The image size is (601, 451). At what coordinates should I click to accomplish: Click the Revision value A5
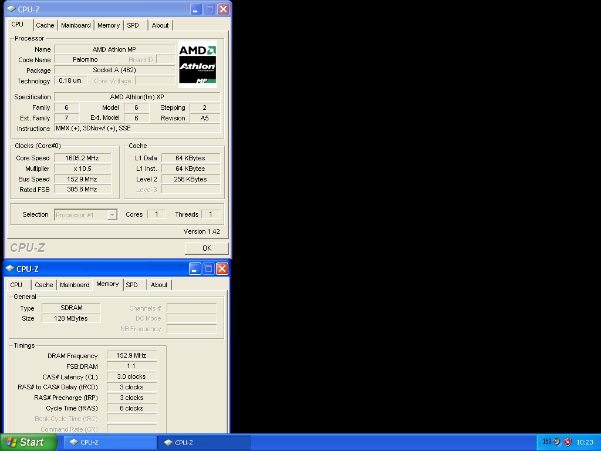(205, 118)
